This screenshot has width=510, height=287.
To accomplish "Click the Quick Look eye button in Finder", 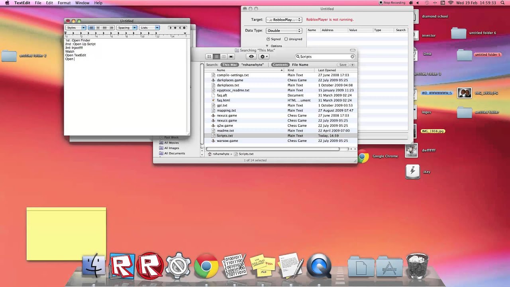I will click(251, 57).
